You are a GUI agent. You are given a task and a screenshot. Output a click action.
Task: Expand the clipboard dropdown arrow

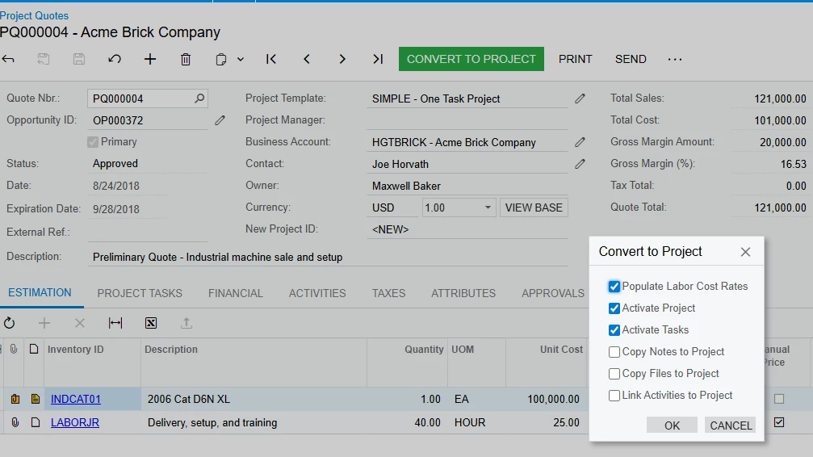pyautogui.click(x=241, y=59)
